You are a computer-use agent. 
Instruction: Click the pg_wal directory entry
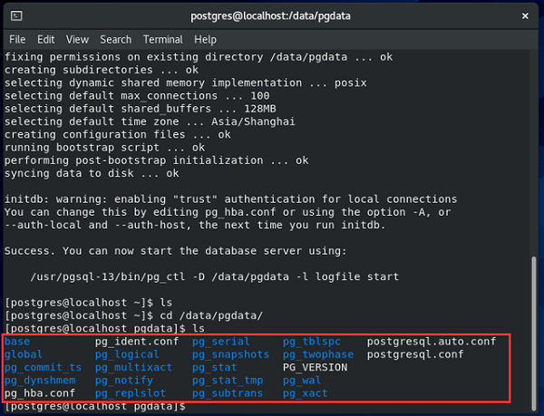coord(302,381)
